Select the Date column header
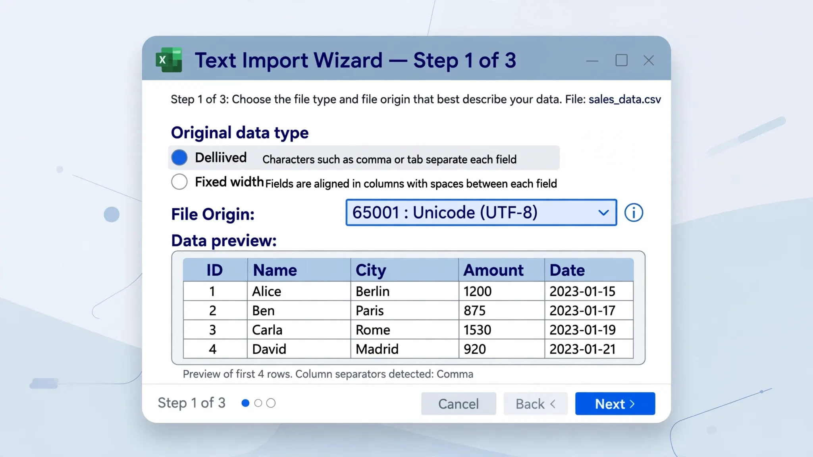This screenshot has width=813, height=457. click(x=589, y=270)
